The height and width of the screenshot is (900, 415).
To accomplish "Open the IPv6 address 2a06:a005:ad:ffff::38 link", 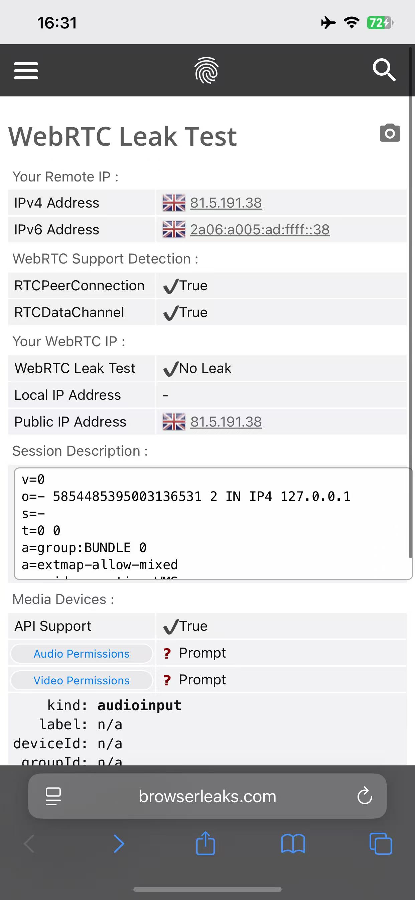I will click(260, 230).
